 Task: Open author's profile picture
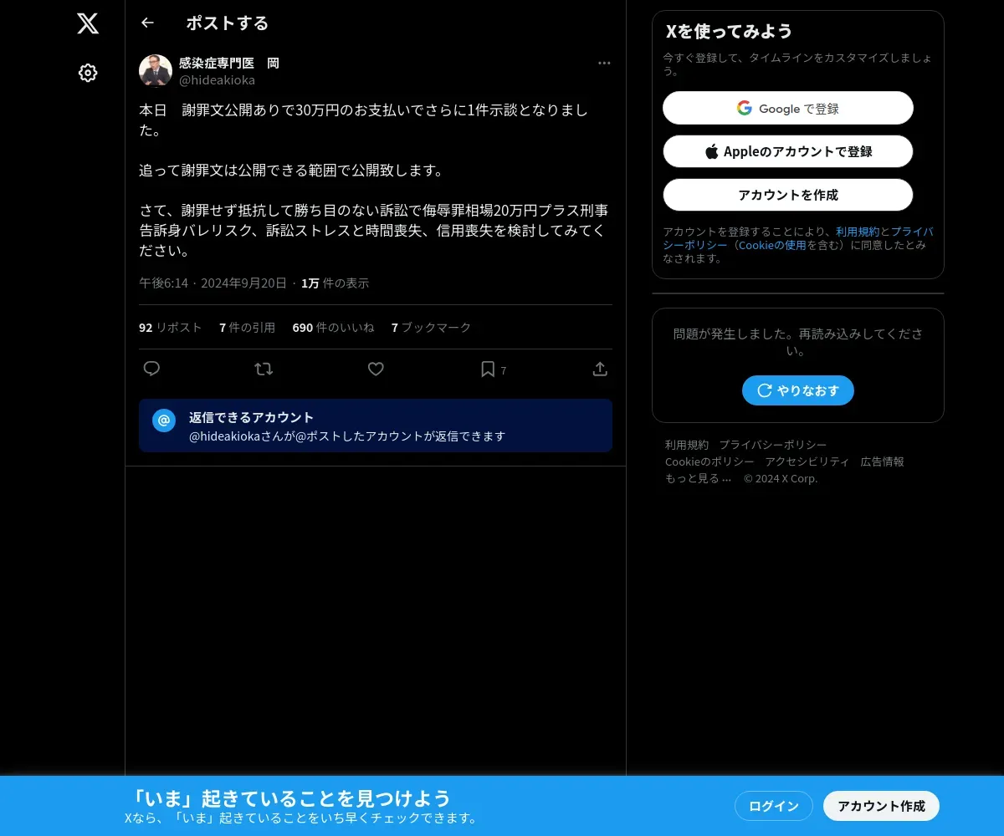156,71
